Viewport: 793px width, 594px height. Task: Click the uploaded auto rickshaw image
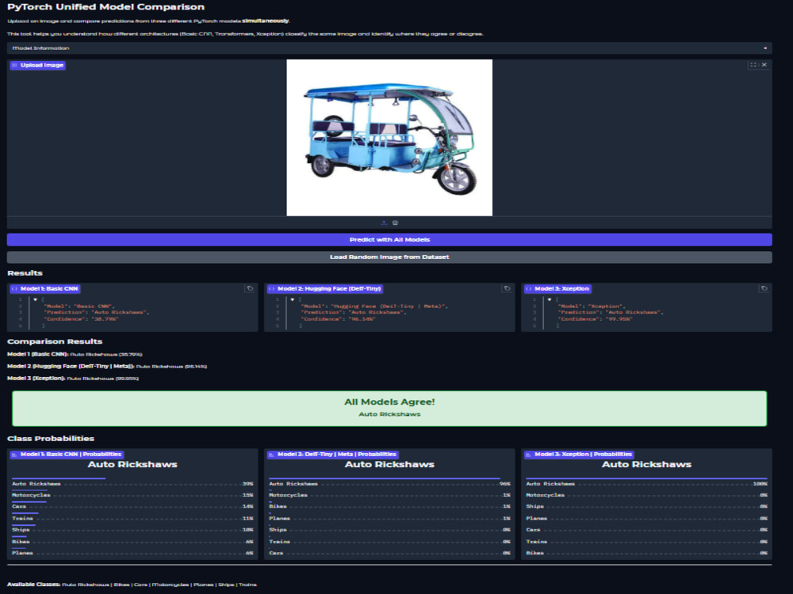(389, 137)
